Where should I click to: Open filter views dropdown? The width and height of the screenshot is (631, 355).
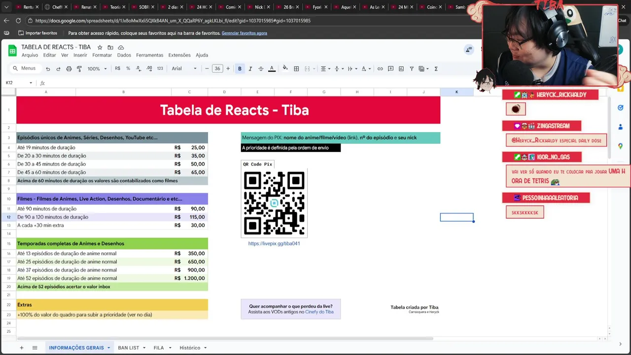tap(423, 69)
